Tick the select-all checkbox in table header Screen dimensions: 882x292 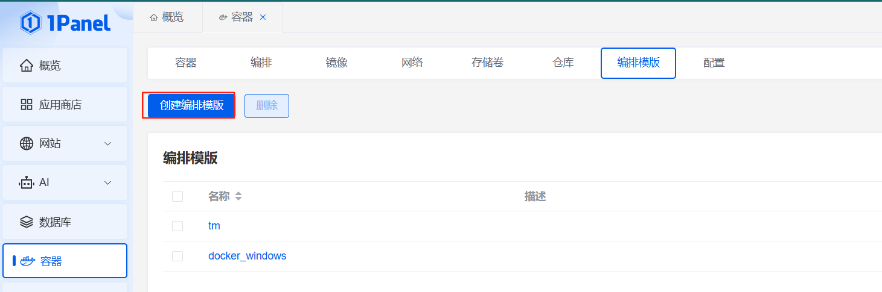(177, 196)
